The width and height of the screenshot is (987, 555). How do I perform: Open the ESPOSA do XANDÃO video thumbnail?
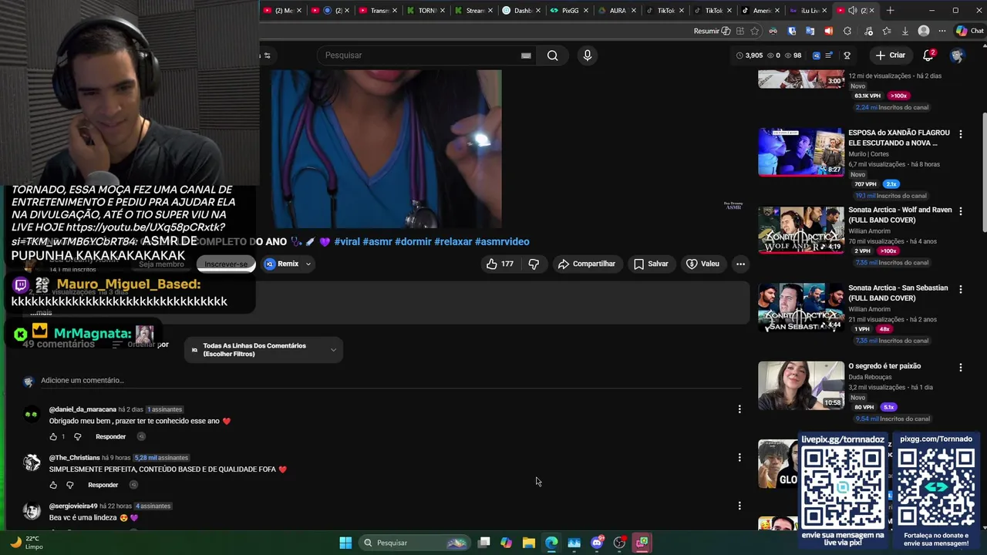tap(801, 152)
